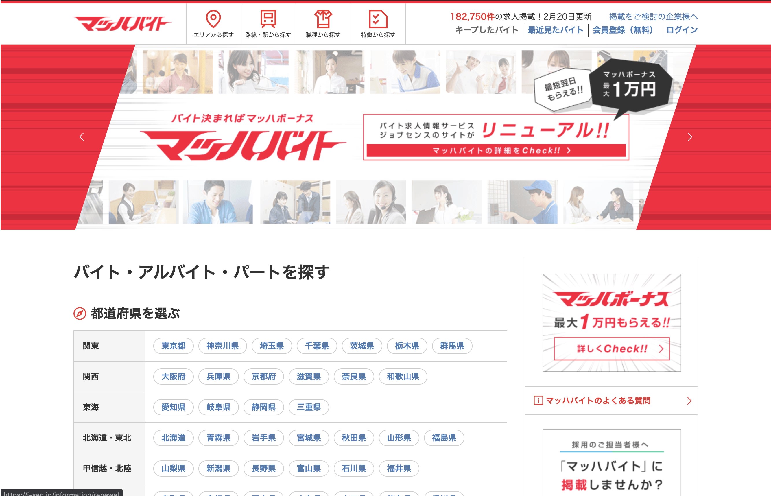The width and height of the screenshot is (771, 496).
Task: Click 182,750件 job count text
Action: pyautogui.click(x=472, y=16)
